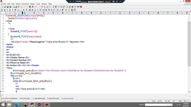This screenshot has width=191, height=107.
Task: Launch Microsoft Edge from the taskbar
Action: tap(17, 105)
